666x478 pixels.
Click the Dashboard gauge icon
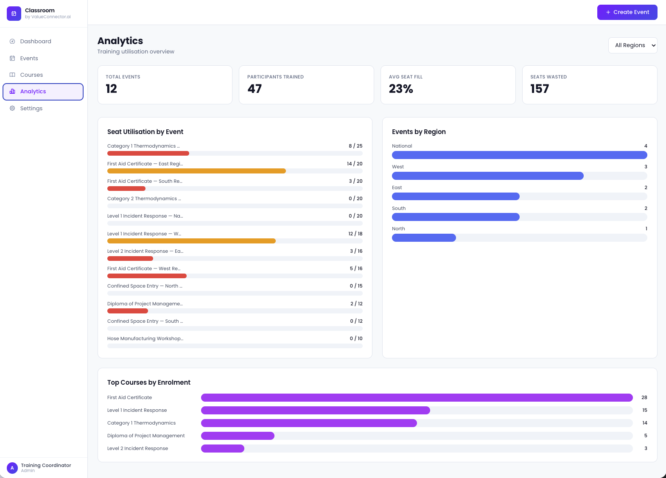pos(12,41)
